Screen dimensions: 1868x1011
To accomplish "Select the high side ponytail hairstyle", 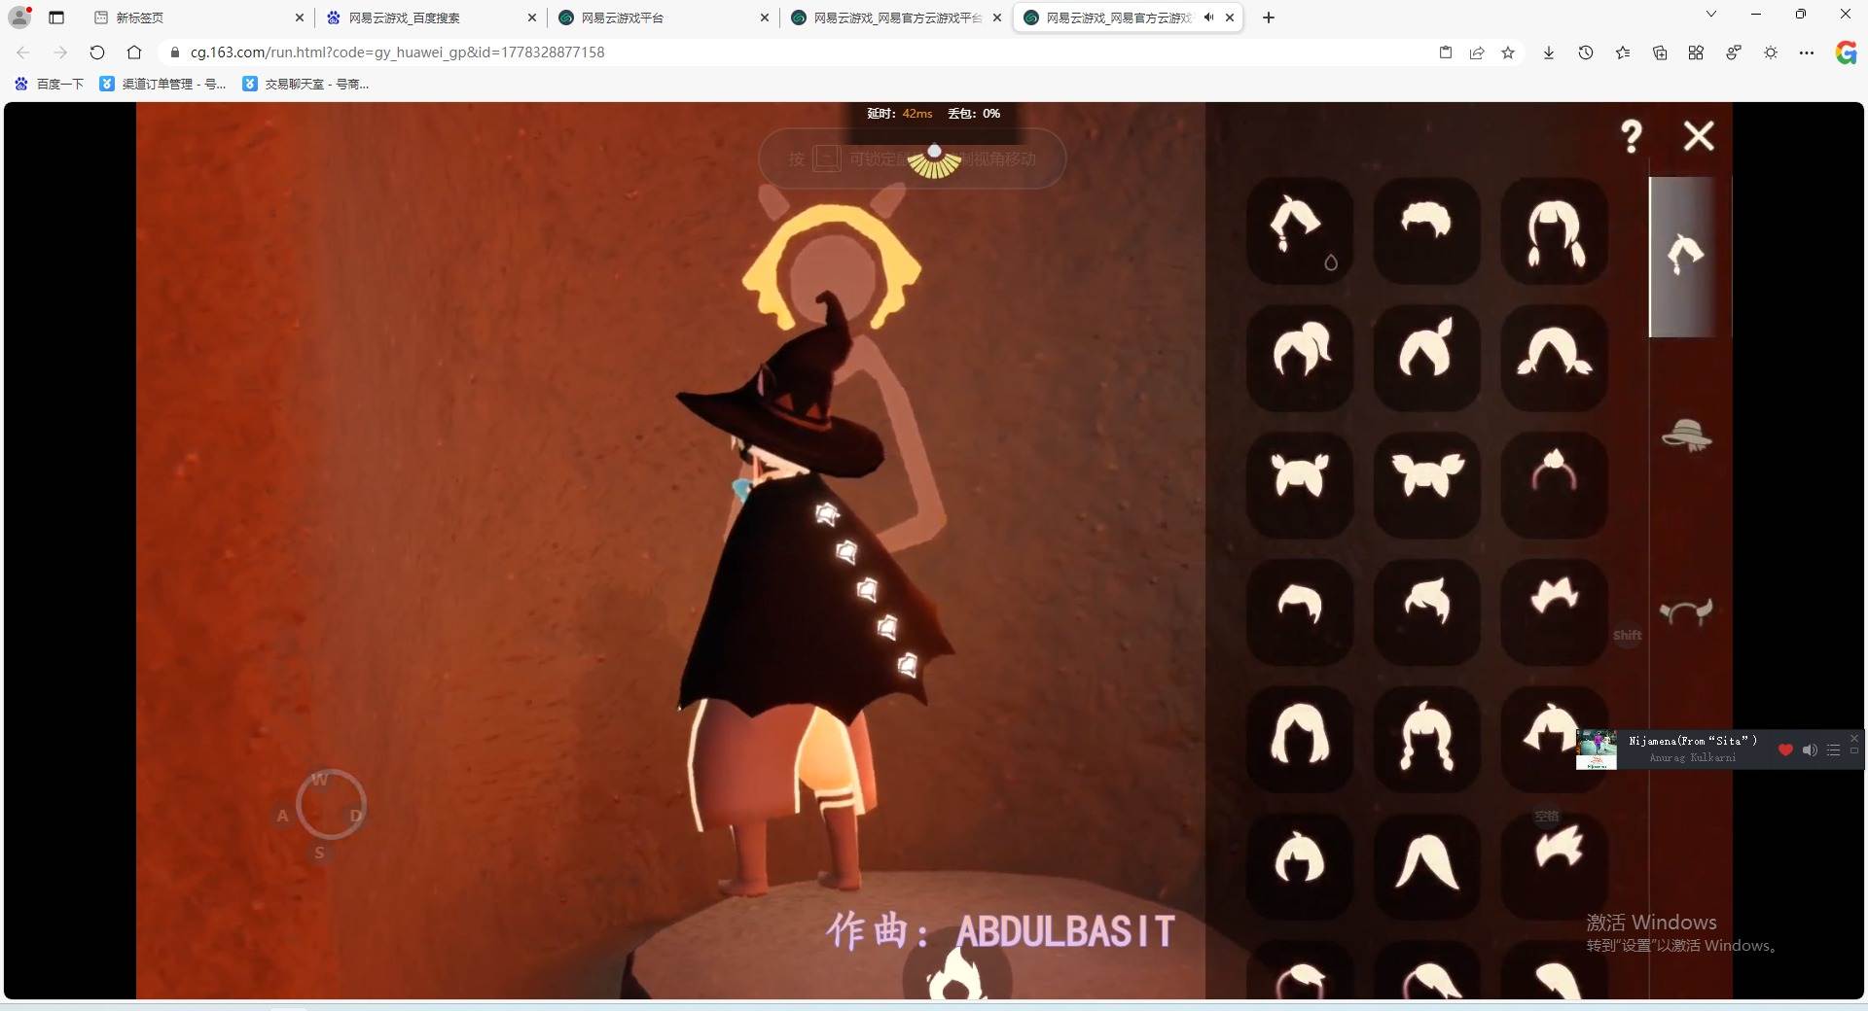I will (x=1300, y=358).
